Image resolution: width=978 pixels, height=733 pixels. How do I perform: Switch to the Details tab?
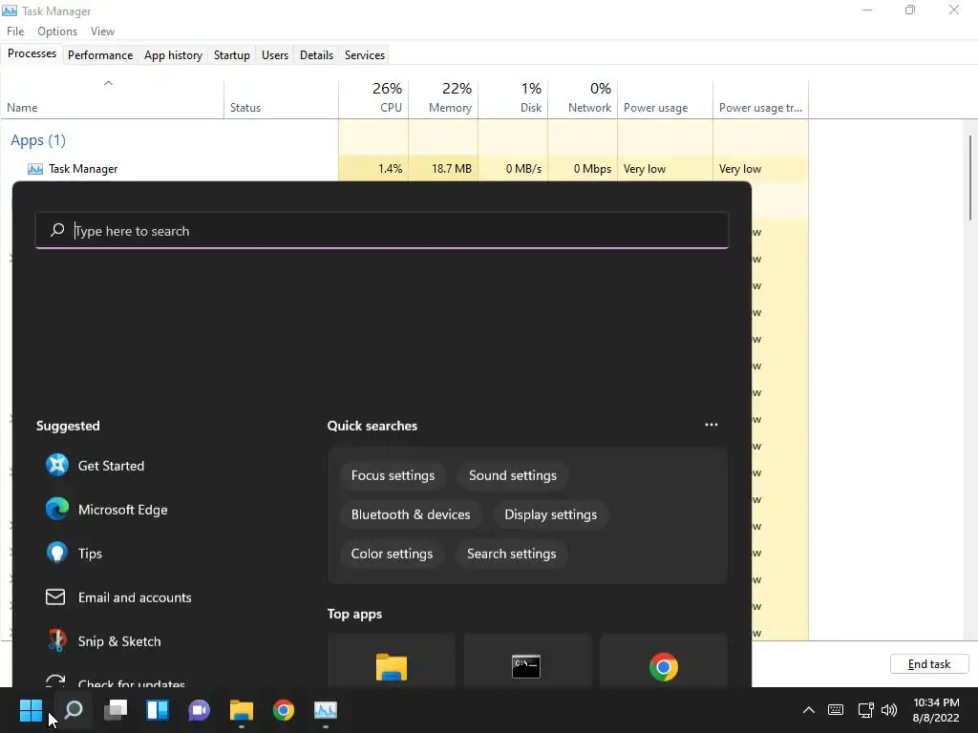pyautogui.click(x=316, y=54)
